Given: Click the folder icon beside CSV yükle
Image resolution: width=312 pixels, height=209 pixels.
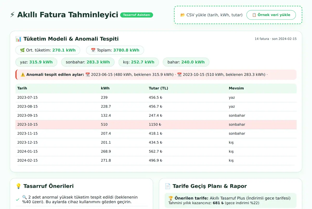Looking at the screenshot, I should click(x=183, y=15).
